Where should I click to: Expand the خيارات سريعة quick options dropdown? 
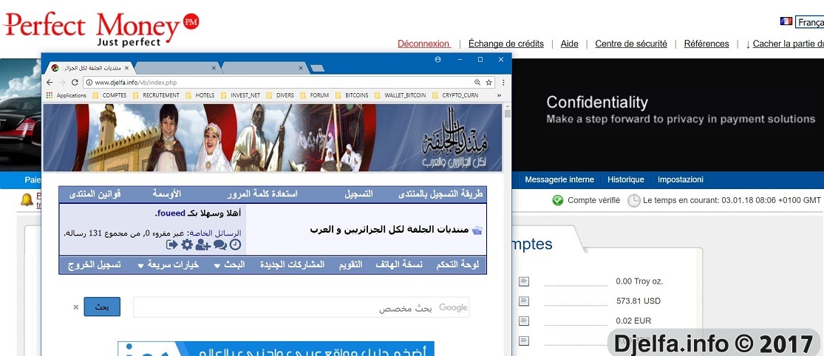(x=168, y=264)
